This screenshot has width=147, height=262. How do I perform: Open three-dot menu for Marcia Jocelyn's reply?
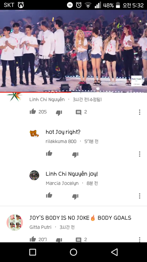140,196
